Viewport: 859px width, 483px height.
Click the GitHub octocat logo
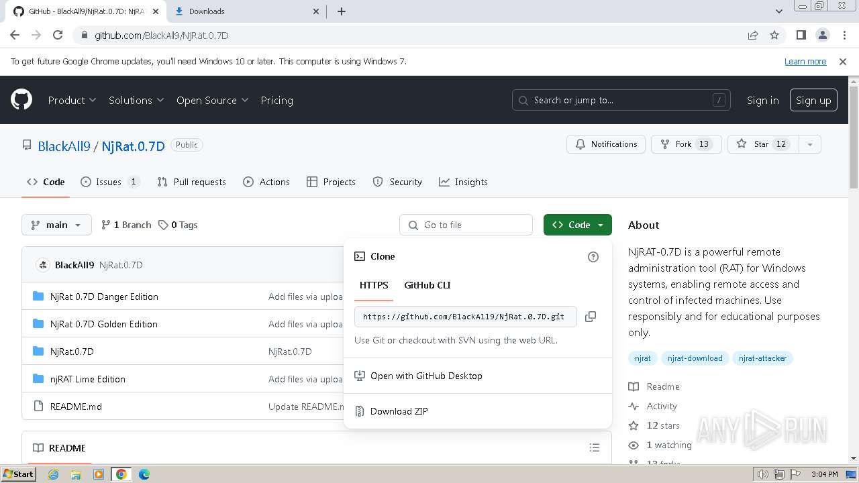(21, 100)
